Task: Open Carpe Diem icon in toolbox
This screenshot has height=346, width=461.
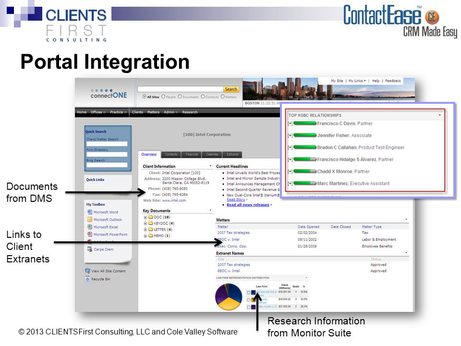Action: [90, 249]
